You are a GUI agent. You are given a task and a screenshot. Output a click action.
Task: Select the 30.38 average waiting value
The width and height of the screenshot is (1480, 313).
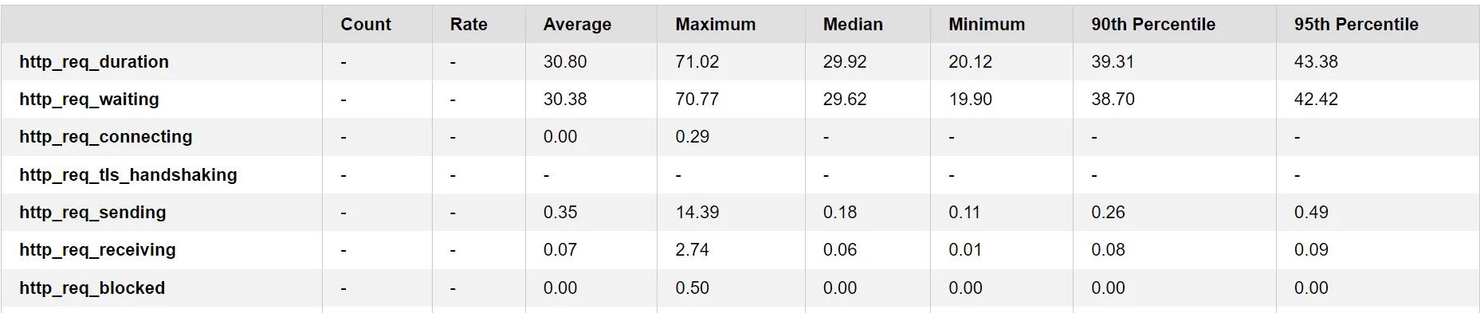tap(565, 100)
